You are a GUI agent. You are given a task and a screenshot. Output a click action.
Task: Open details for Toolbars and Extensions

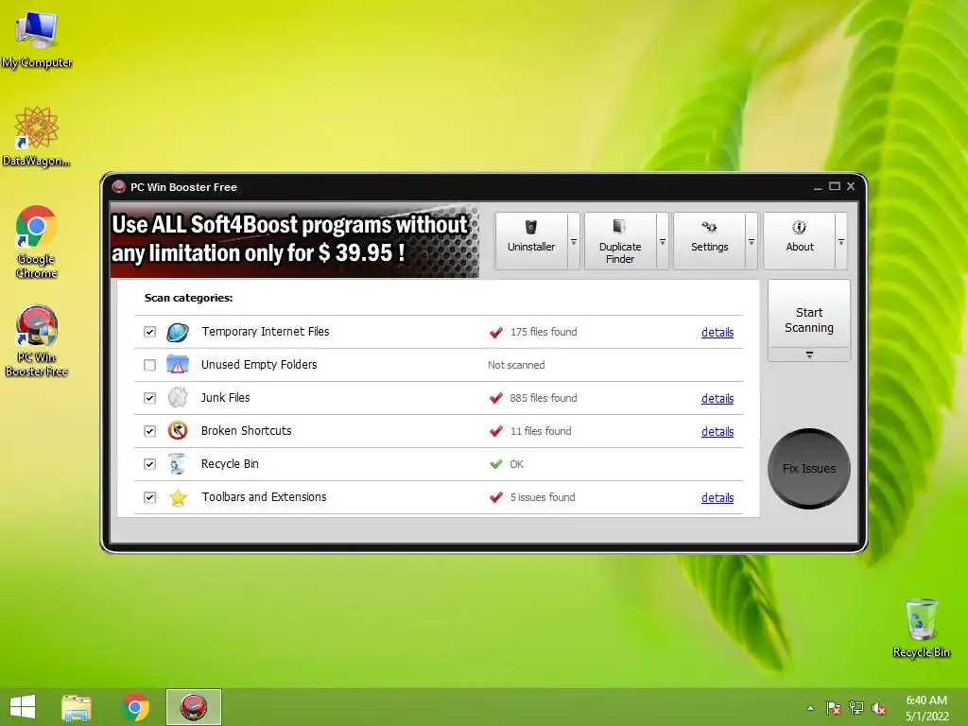tap(717, 497)
